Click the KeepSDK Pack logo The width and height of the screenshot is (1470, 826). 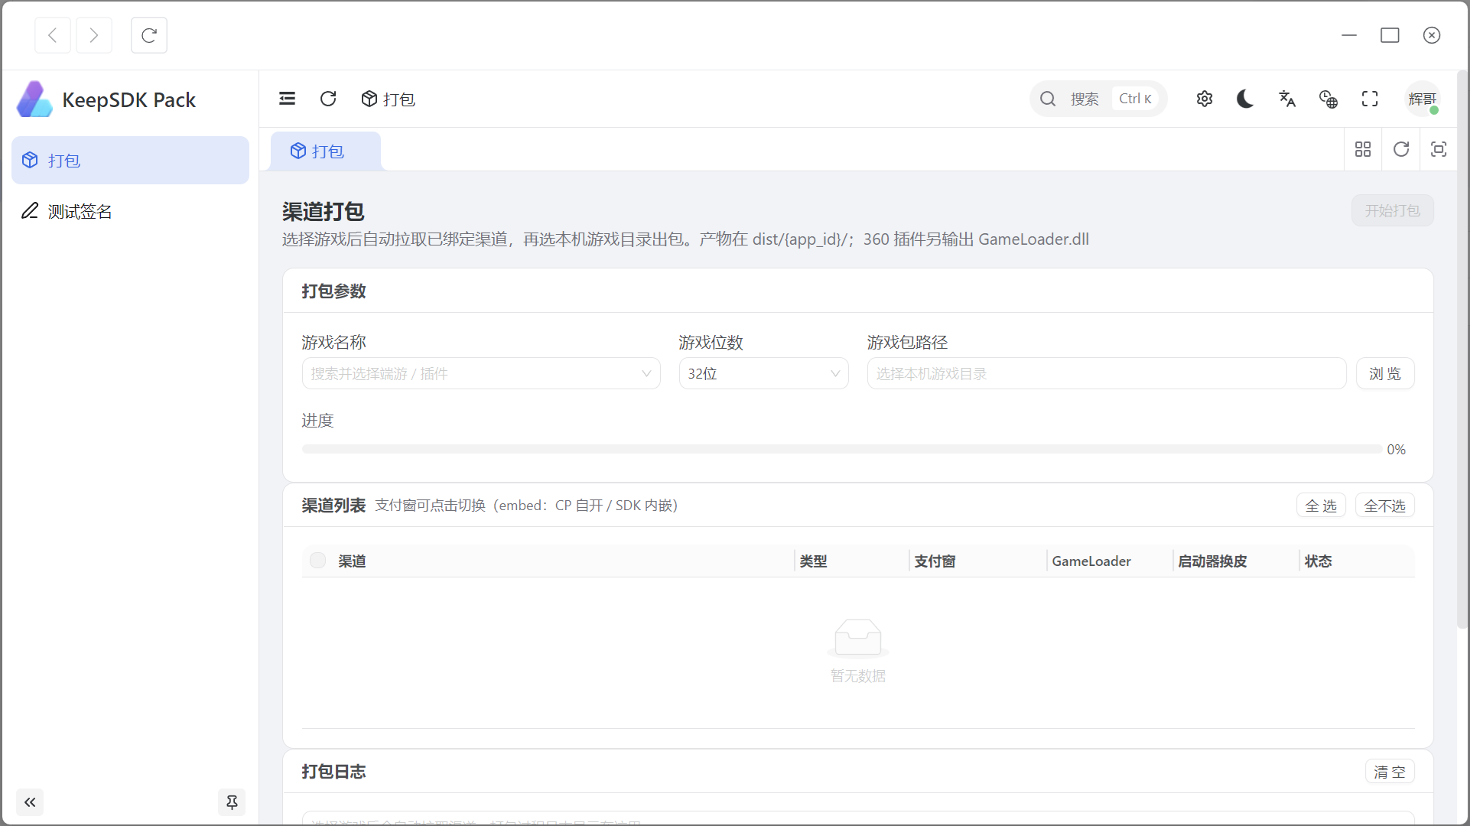coord(107,99)
